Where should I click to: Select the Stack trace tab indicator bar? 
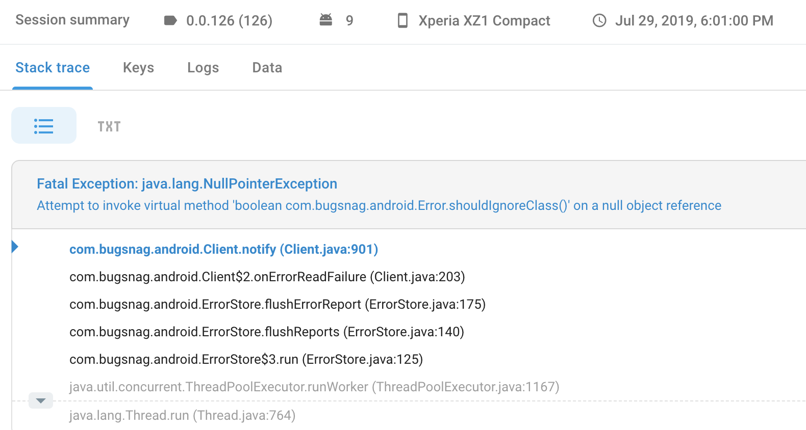pyautogui.click(x=53, y=87)
